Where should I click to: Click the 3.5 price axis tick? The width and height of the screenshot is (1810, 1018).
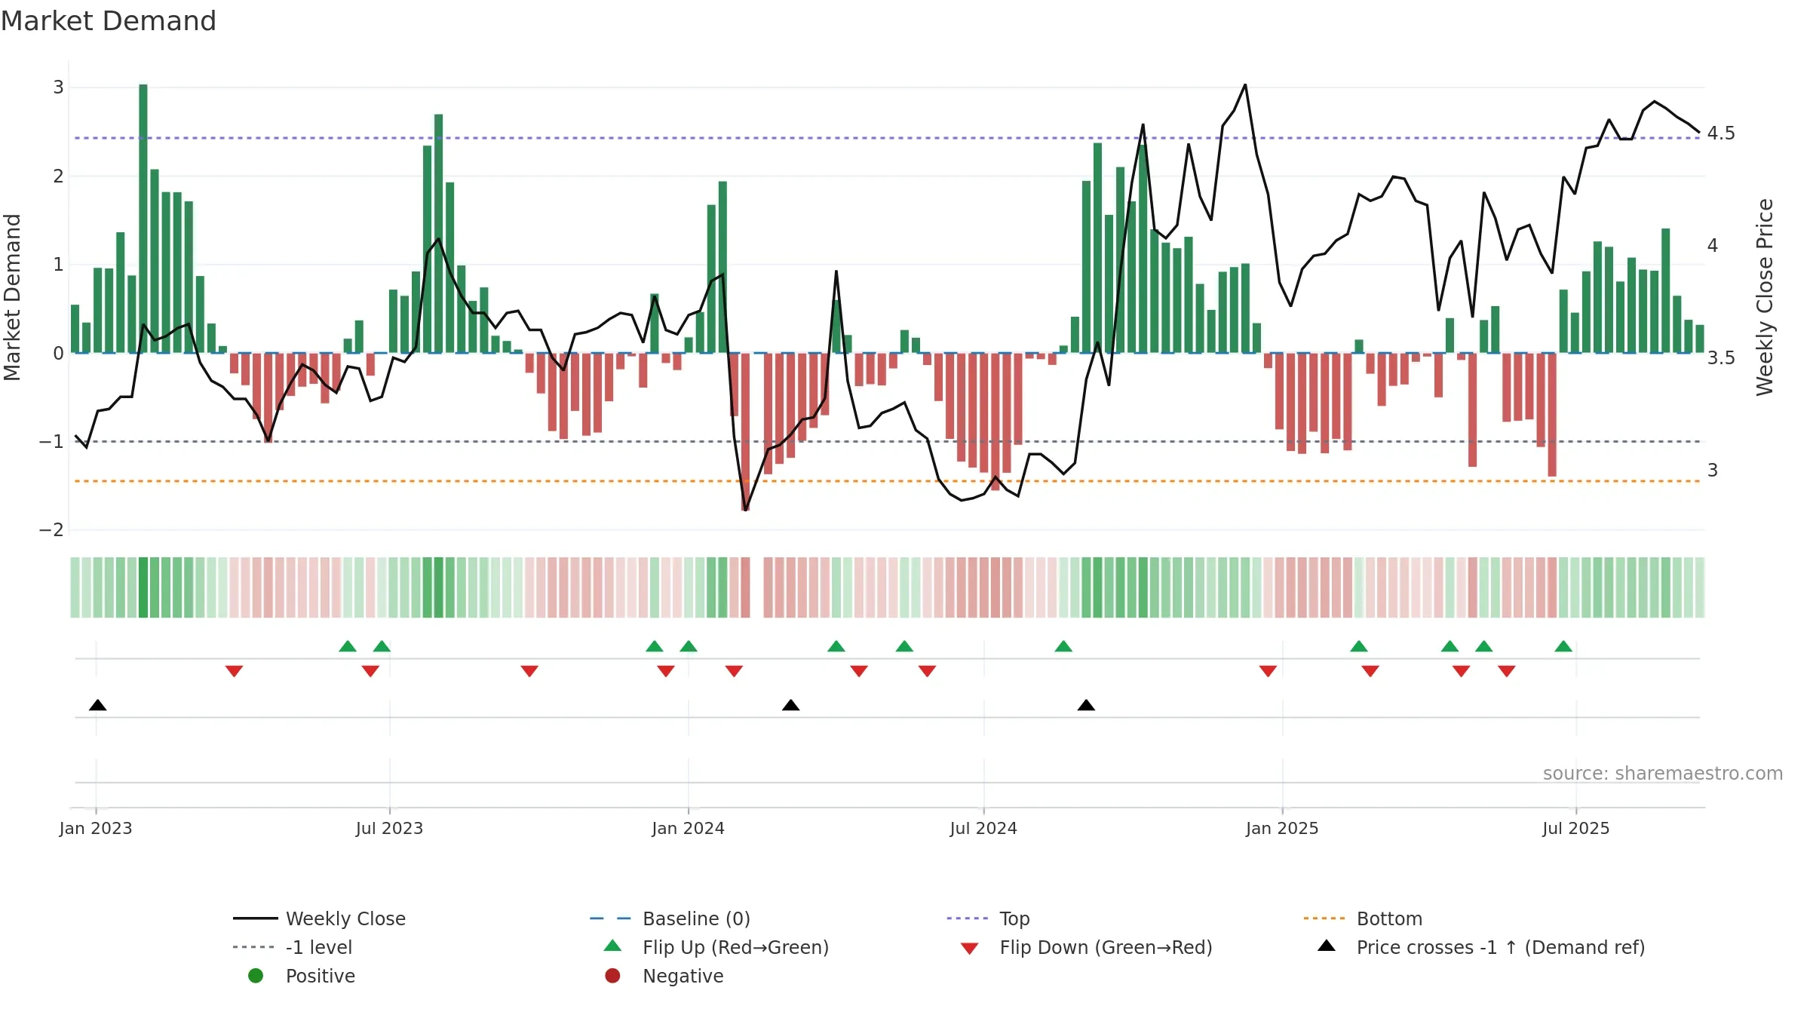click(x=1721, y=357)
